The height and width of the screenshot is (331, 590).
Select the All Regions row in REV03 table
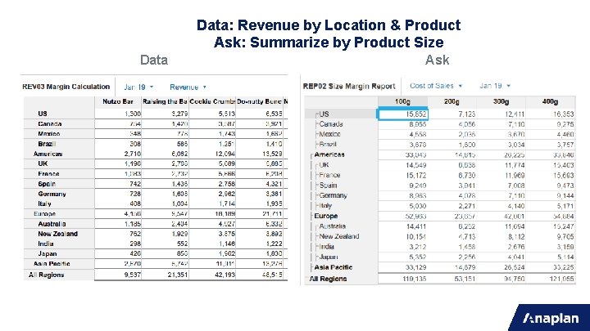(x=46, y=275)
